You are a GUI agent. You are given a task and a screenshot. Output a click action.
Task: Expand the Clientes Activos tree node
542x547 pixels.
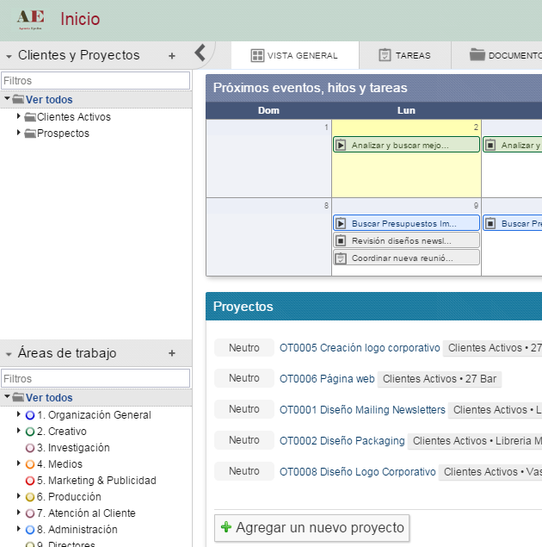pyautogui.click(x=19, y=116)
